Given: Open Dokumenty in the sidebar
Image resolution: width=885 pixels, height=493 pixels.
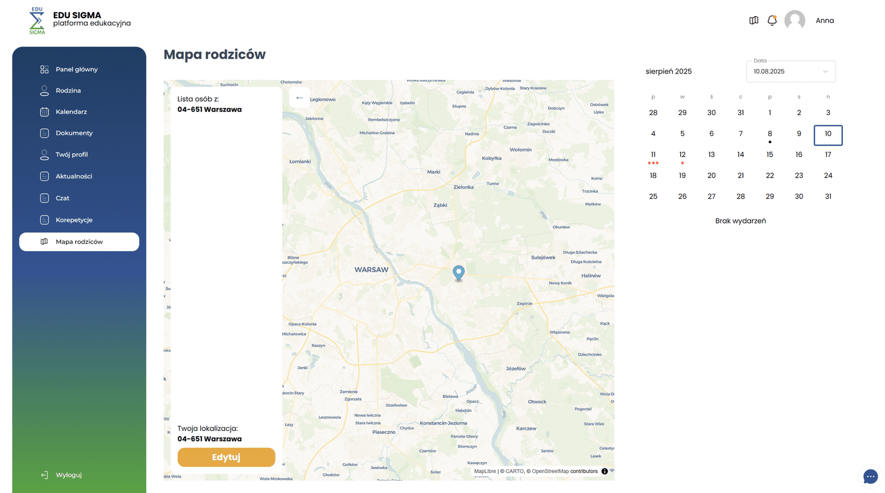Looking at the screenshot, I should (74, 133).
